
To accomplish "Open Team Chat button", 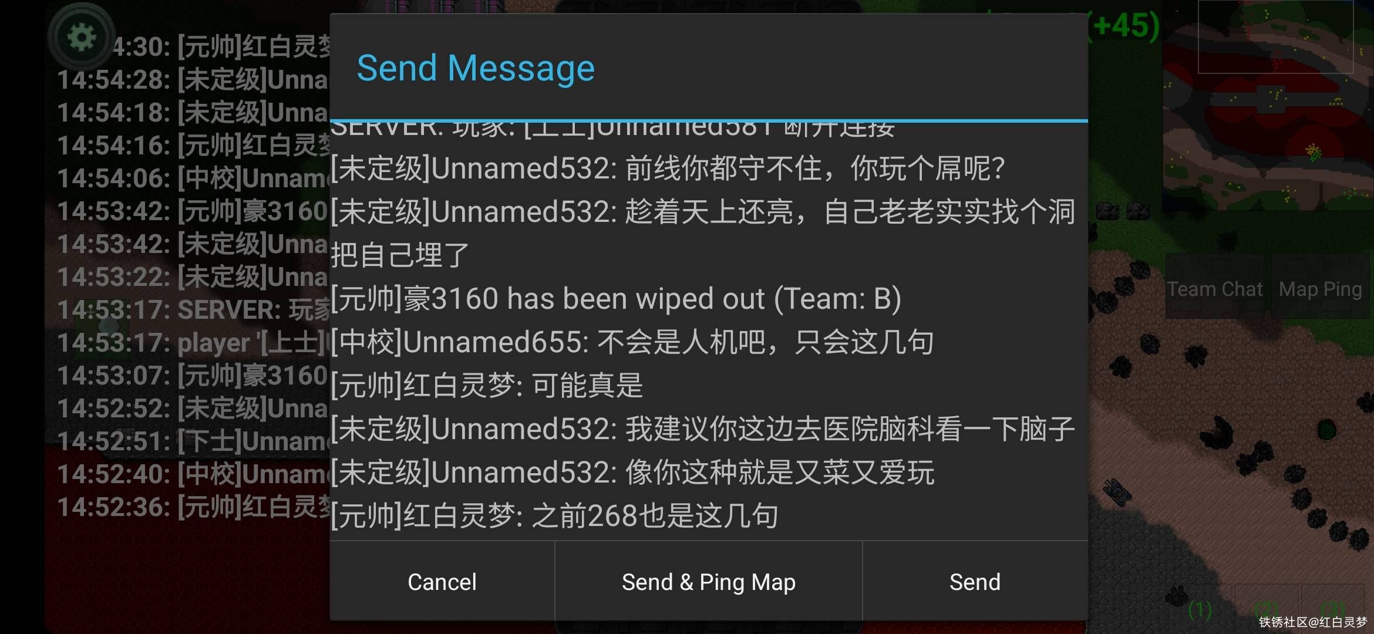I will pyautogui.click(x=1214, y=288).
